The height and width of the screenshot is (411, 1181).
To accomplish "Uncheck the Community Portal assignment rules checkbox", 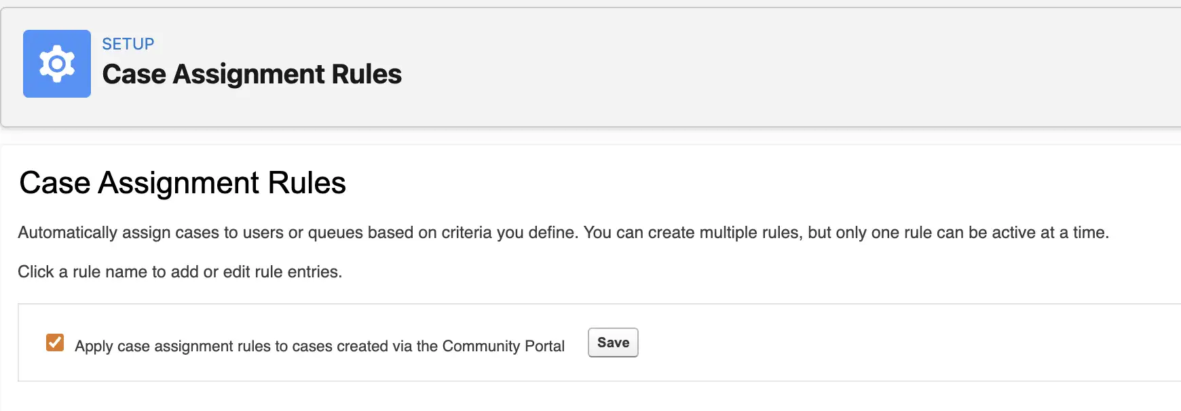I will tap(55, 342).
